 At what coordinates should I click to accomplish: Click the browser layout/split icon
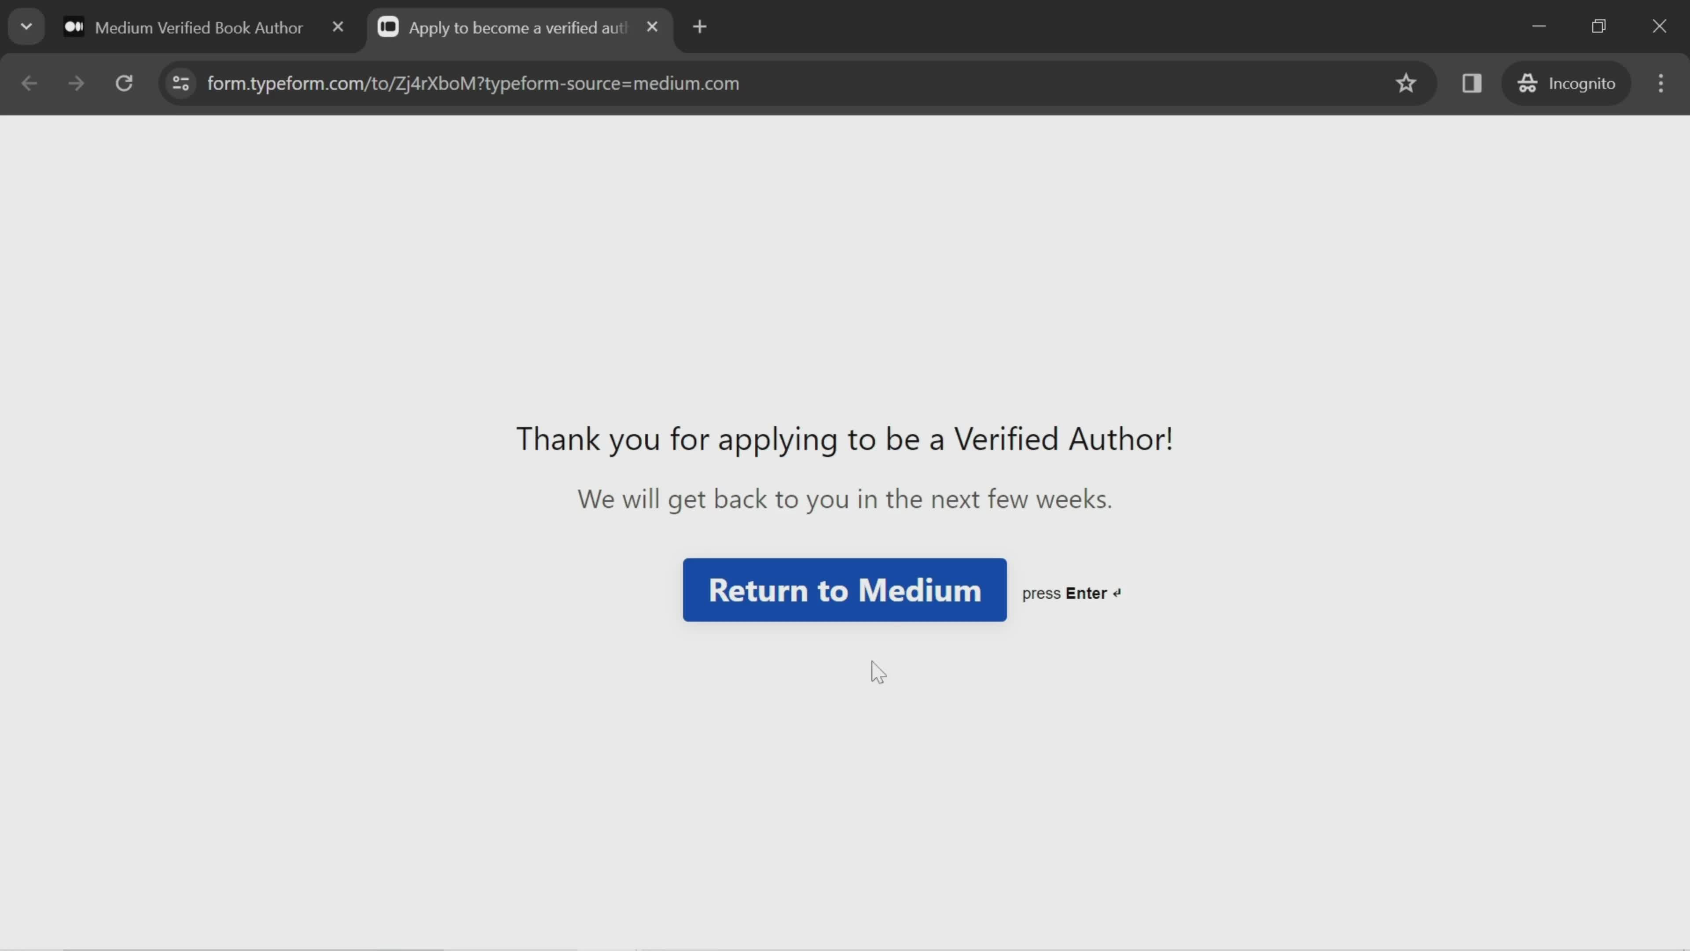pos(1472,82)
